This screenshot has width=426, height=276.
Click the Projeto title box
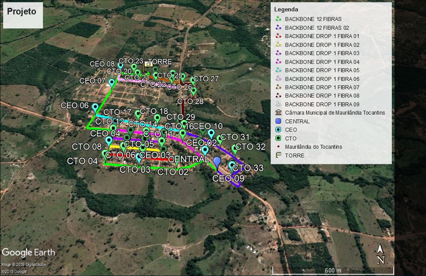pyautogui.click(x=23, y=15)
